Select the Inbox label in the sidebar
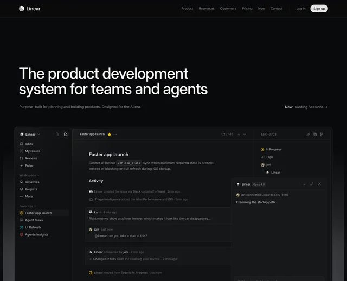 (x=29, y=144)
